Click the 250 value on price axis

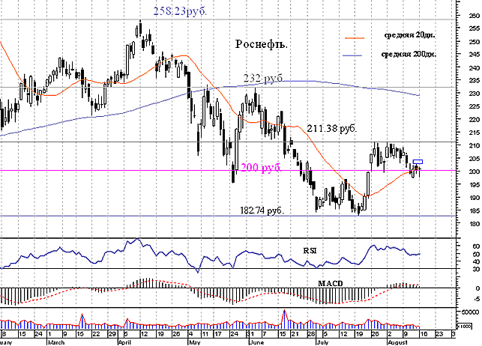coord(475,42)
